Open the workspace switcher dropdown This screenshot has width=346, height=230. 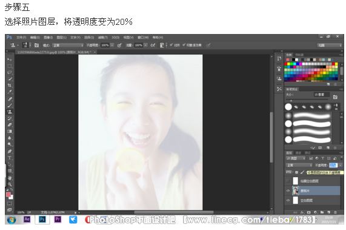click(330, 45)
